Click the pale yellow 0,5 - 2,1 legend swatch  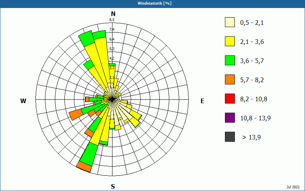(x=230, y=22)
